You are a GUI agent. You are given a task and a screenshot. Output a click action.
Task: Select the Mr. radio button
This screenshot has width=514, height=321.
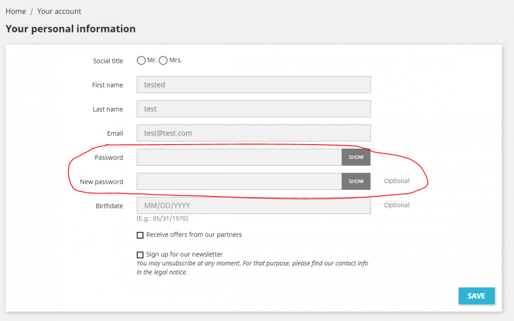click(141, 61)
